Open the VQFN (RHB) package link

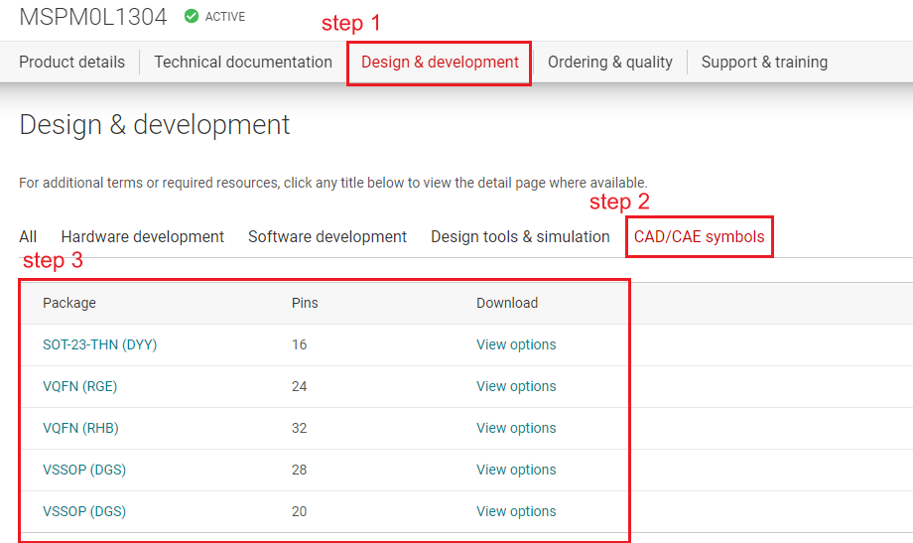tap(80, 428)
